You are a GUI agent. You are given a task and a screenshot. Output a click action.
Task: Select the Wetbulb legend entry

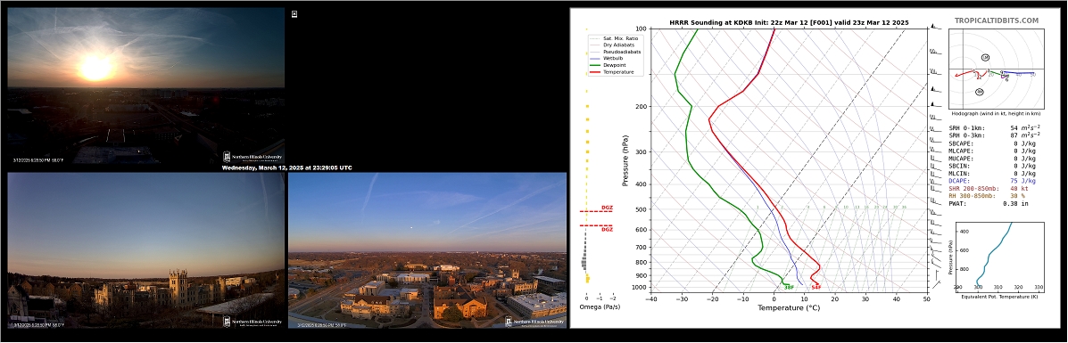[x=608, y=58]
